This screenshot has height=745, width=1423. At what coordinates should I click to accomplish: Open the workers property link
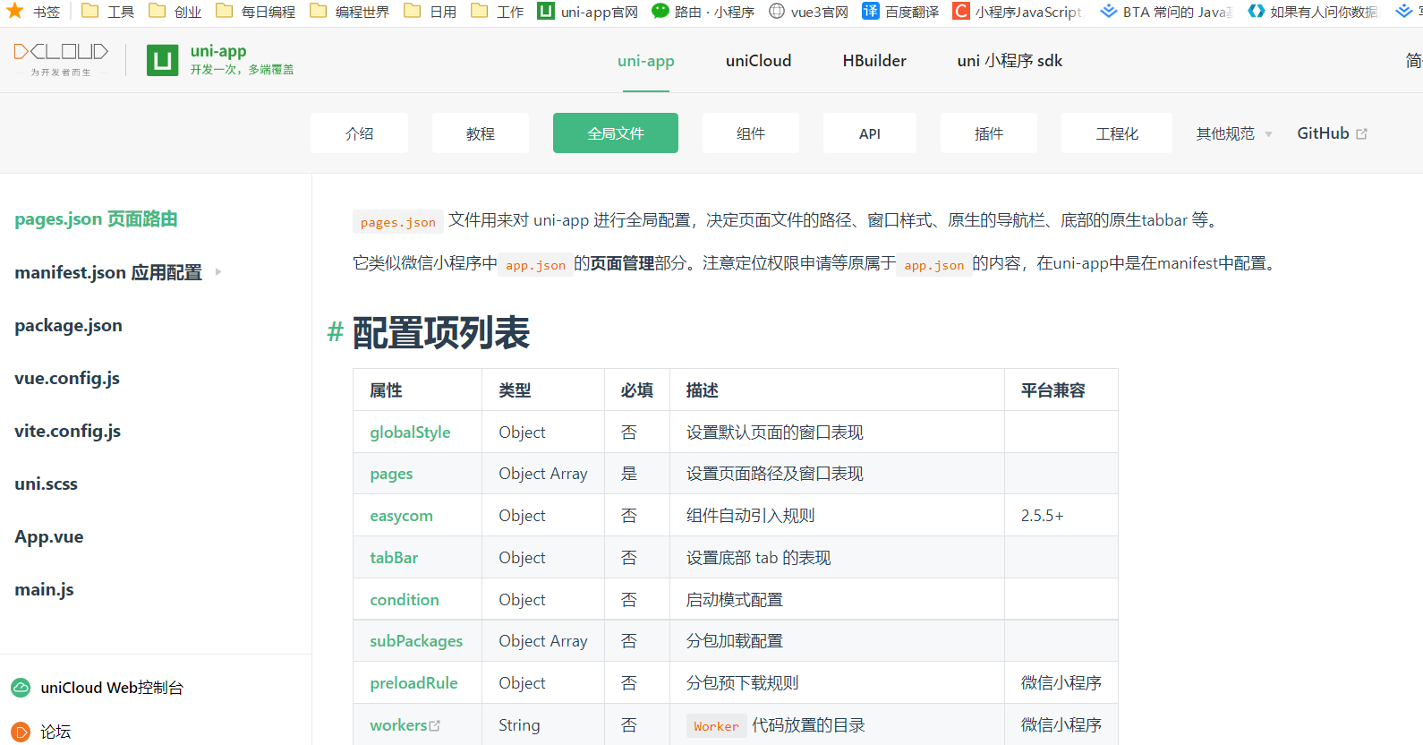[x=398, y=725]
